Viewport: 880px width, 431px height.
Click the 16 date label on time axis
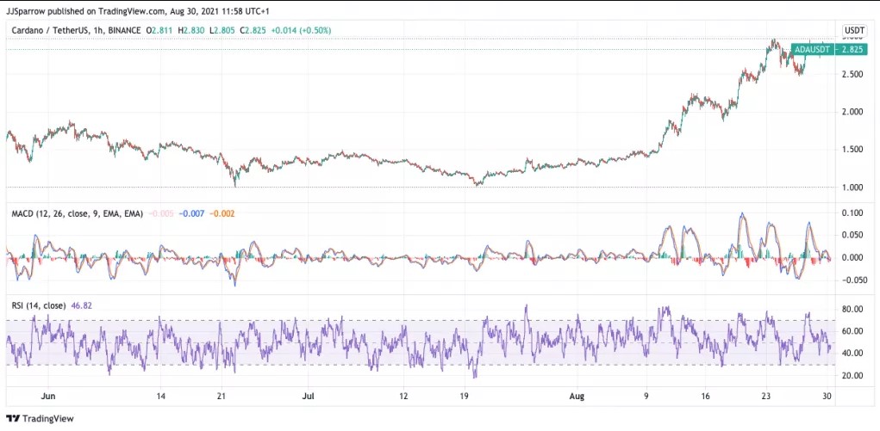click(x=706, y=397)
